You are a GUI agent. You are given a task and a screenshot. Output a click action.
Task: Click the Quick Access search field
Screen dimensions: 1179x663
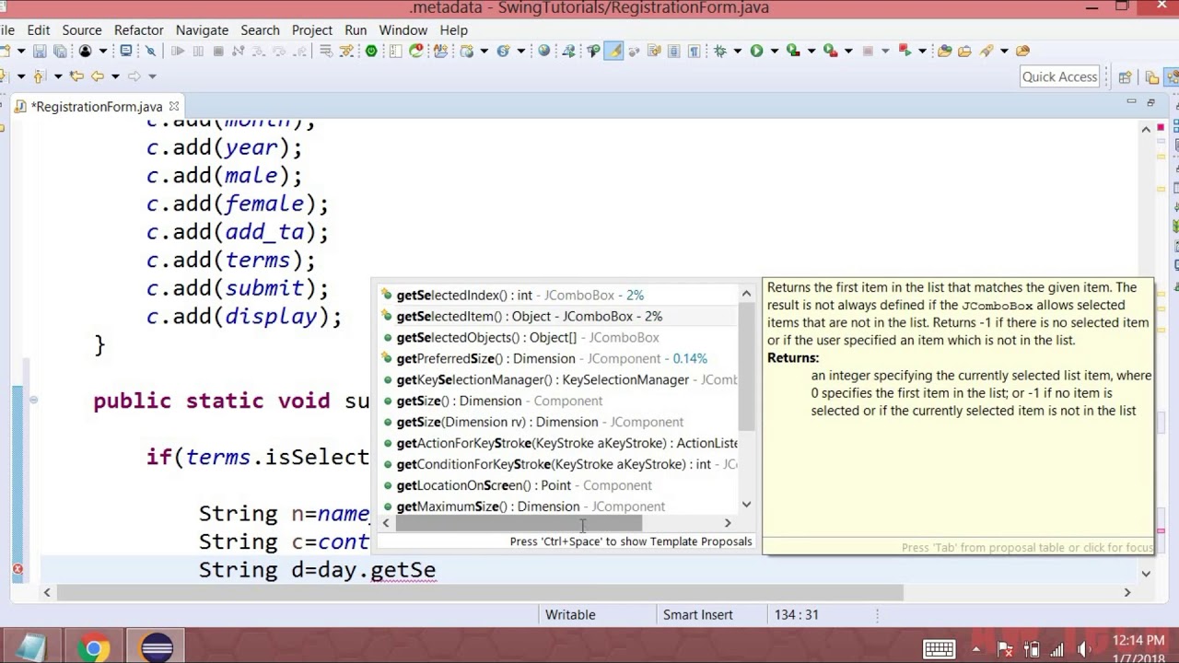[x=1059, y=76]
